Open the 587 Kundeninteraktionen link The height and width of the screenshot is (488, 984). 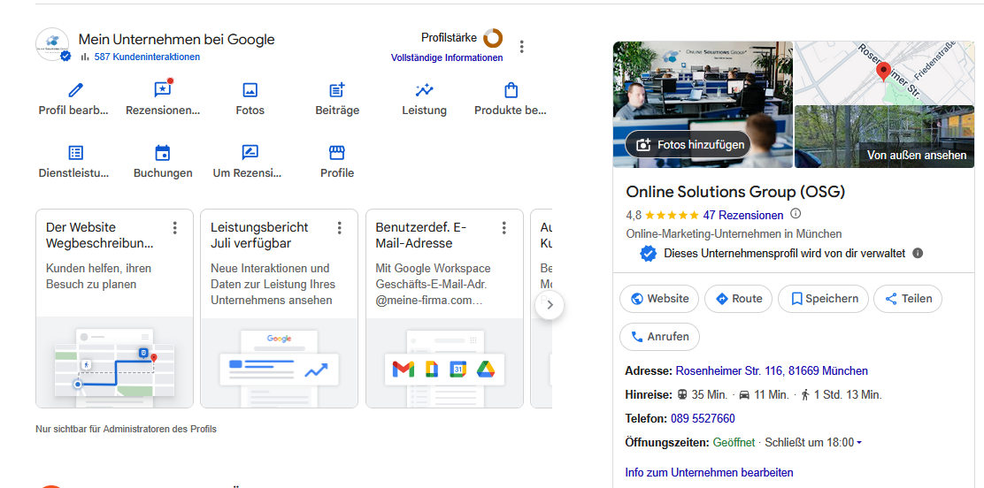click(x=147, y=57)
